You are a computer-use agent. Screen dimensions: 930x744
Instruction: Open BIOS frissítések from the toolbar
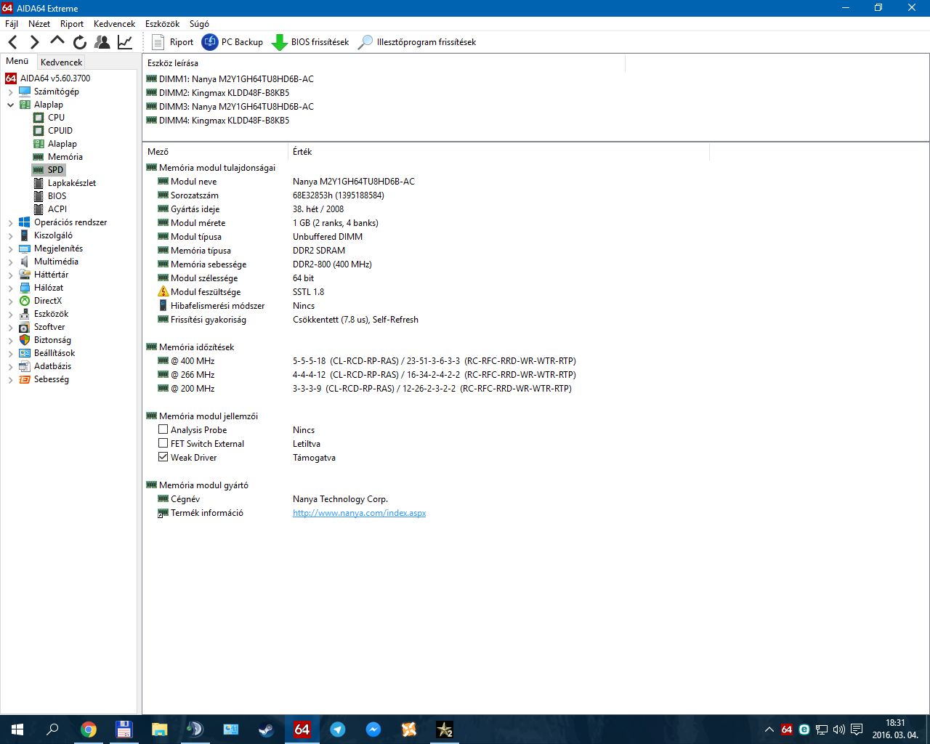point(310,42)
